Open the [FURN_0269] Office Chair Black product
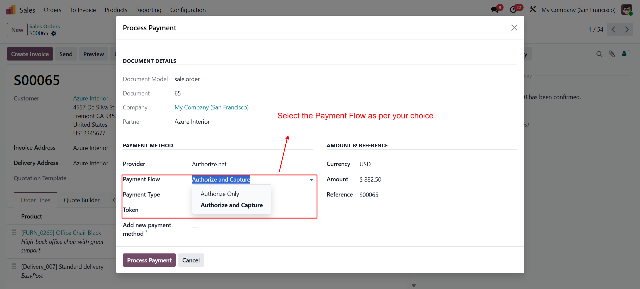640x289 pixels. pos(61,233)
